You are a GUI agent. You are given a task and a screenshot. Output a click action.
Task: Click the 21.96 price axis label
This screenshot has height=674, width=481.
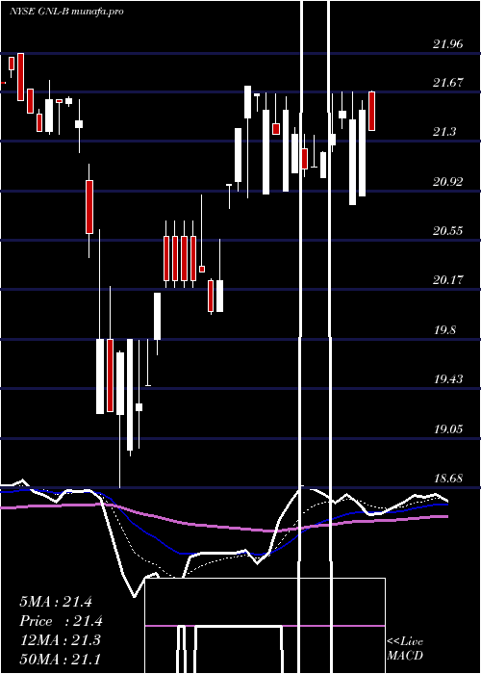pos(448,43)
